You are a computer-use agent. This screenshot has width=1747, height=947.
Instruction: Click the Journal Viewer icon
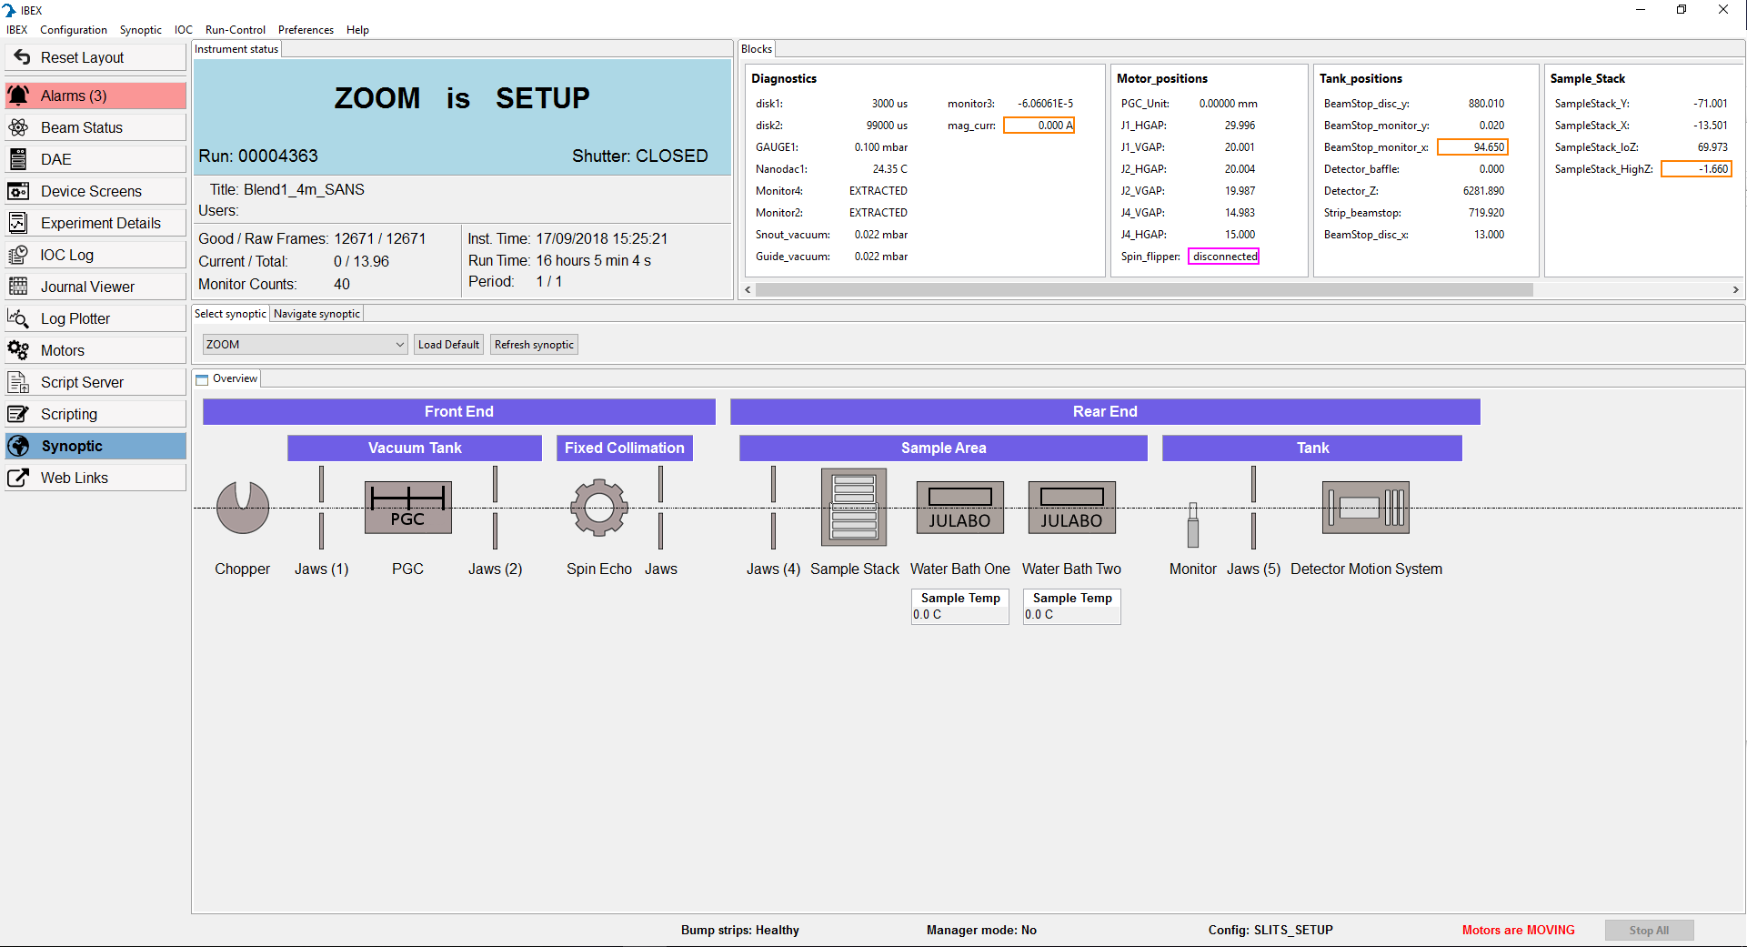coord(18,287)
